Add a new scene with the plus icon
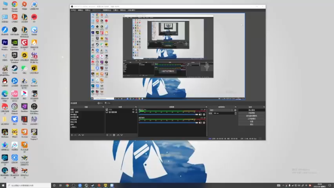The width and height of the screenshot is (334, 188). coord(72,135)
